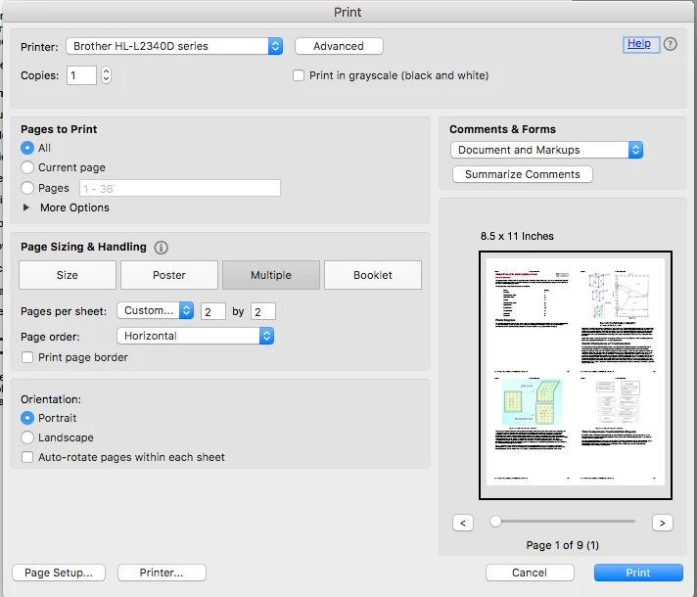Viewport: 697px width, 597px height.
Task: Select Portrait orientation
Action: 27,418
